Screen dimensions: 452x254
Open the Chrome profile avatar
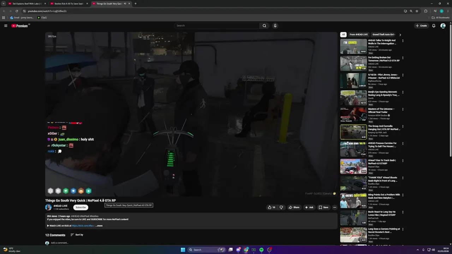click(x=441, y=11)
